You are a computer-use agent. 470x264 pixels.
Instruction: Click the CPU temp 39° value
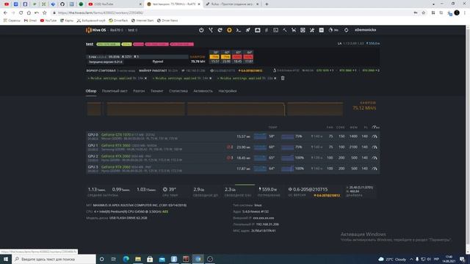pyautogui.click(x=169, y=189)
